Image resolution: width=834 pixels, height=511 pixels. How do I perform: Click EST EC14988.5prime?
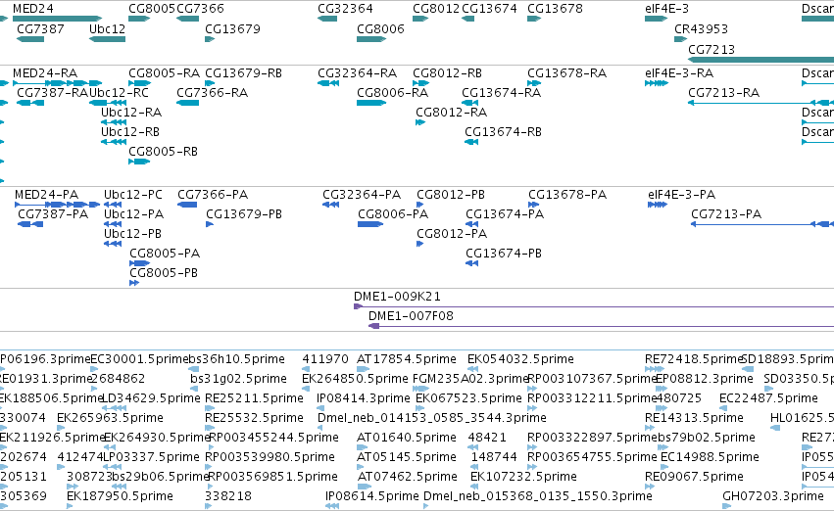[710, 457]
